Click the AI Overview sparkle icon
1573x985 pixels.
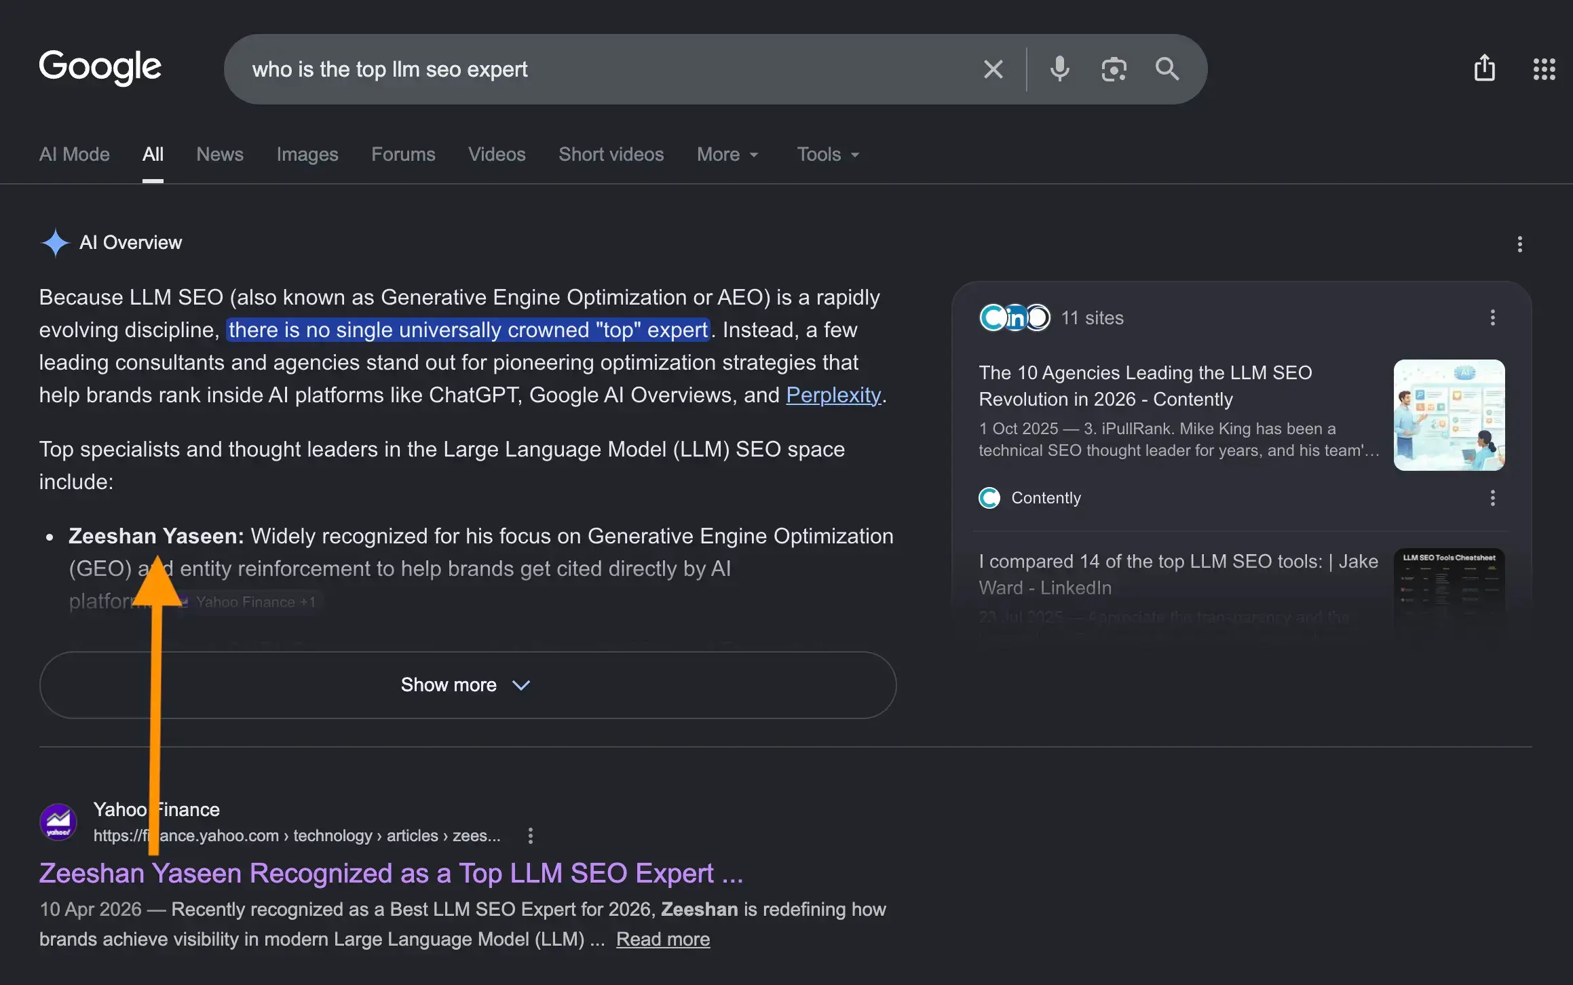click(55, 243)
